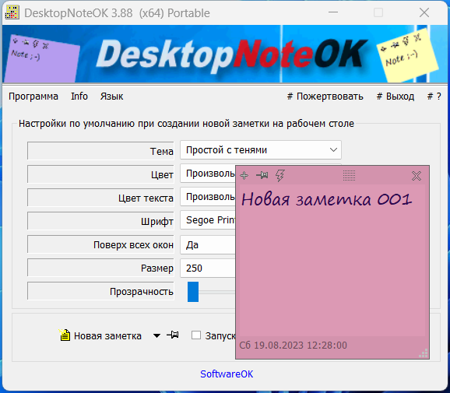Click the note's bottom-right resize corner grip
The height and width of the screenshot is (393, 450).
tap(424, 353)
